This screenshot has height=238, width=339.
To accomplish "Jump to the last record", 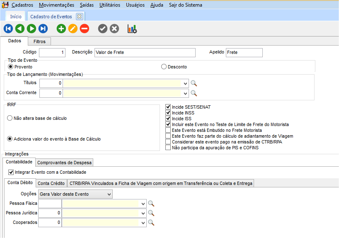I will (43, 29).
